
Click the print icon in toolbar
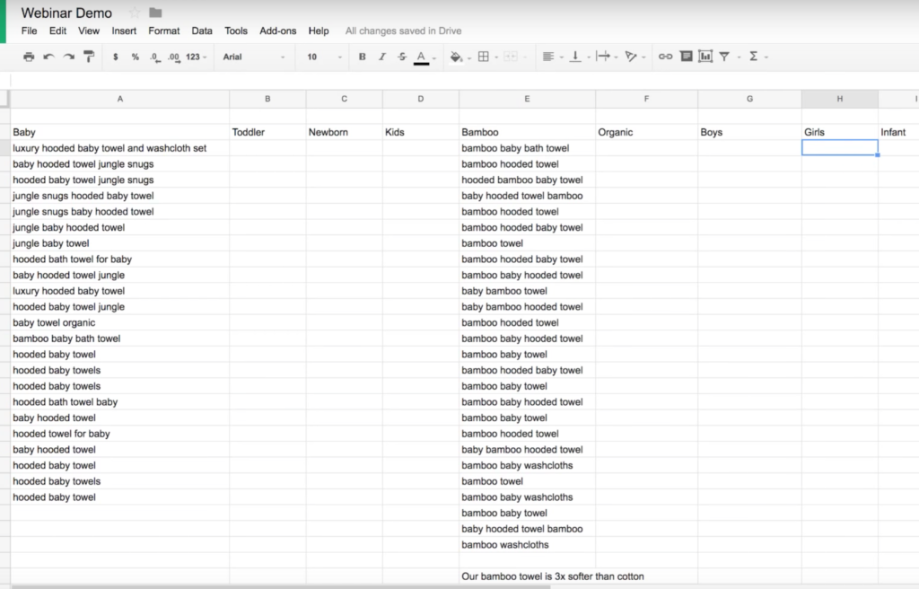coord(29,57)
